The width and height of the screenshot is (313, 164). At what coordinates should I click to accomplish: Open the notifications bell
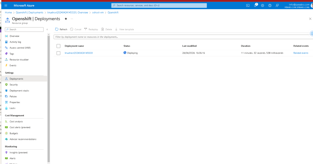click(255, 6)
